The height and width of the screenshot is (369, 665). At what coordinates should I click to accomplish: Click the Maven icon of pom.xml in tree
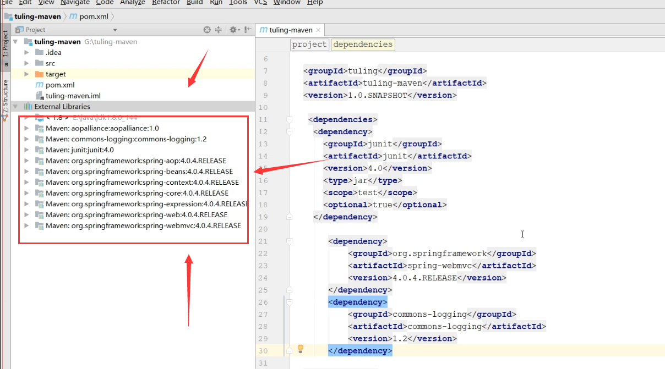click(x=39, y=85)
